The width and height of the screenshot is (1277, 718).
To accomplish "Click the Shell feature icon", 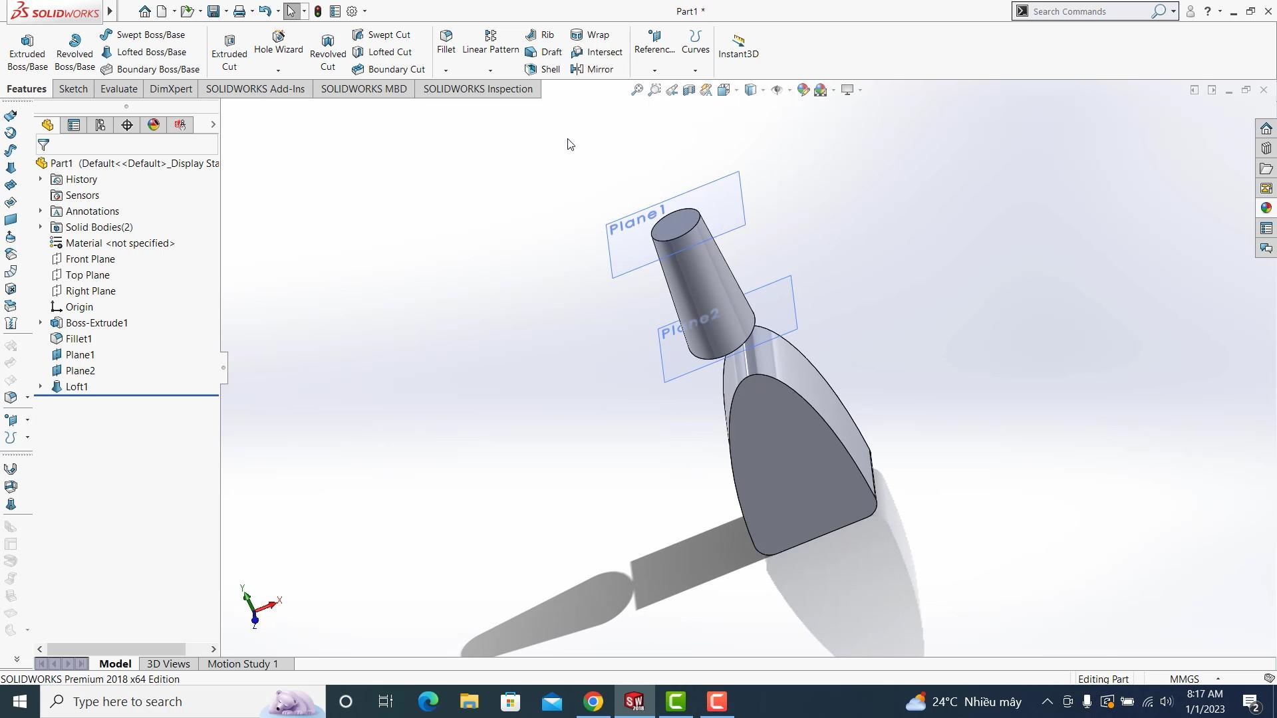I will pos(531,69).
